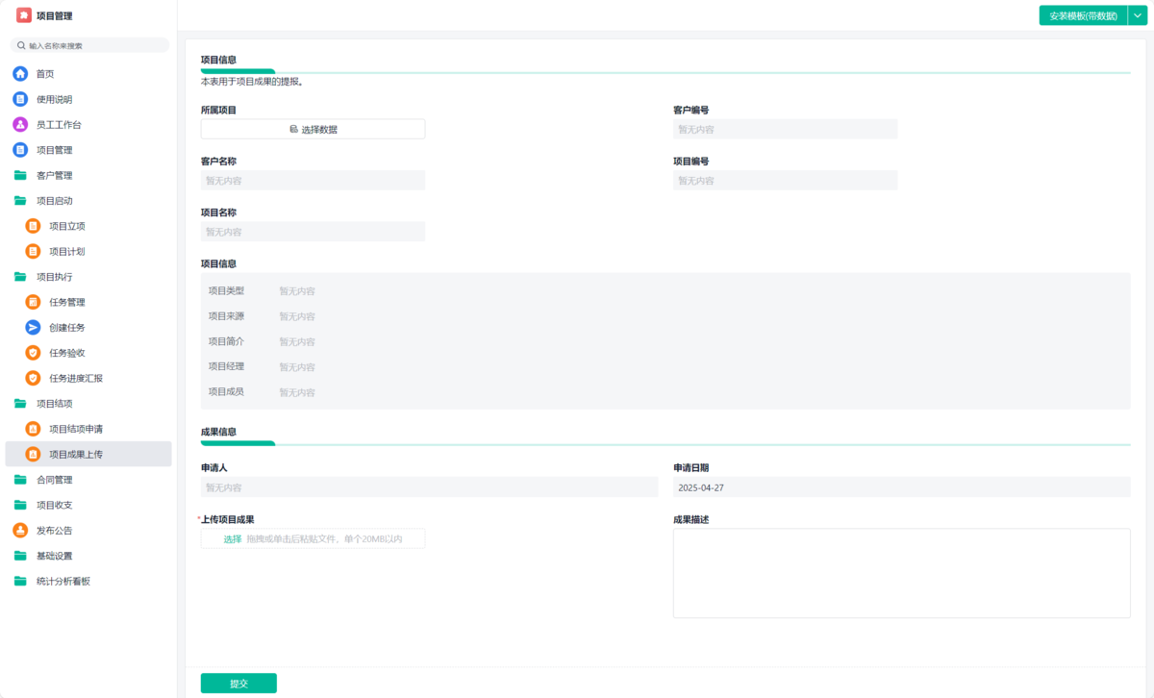Image resolution: width=1154 pixels, height=698 pixels.
Task: Expand the 基础设置 folder group
Action: [88, 556]
